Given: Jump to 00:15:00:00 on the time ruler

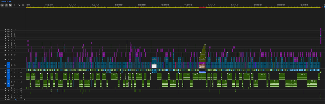Looking at the screenshot, I should [96, 5].
